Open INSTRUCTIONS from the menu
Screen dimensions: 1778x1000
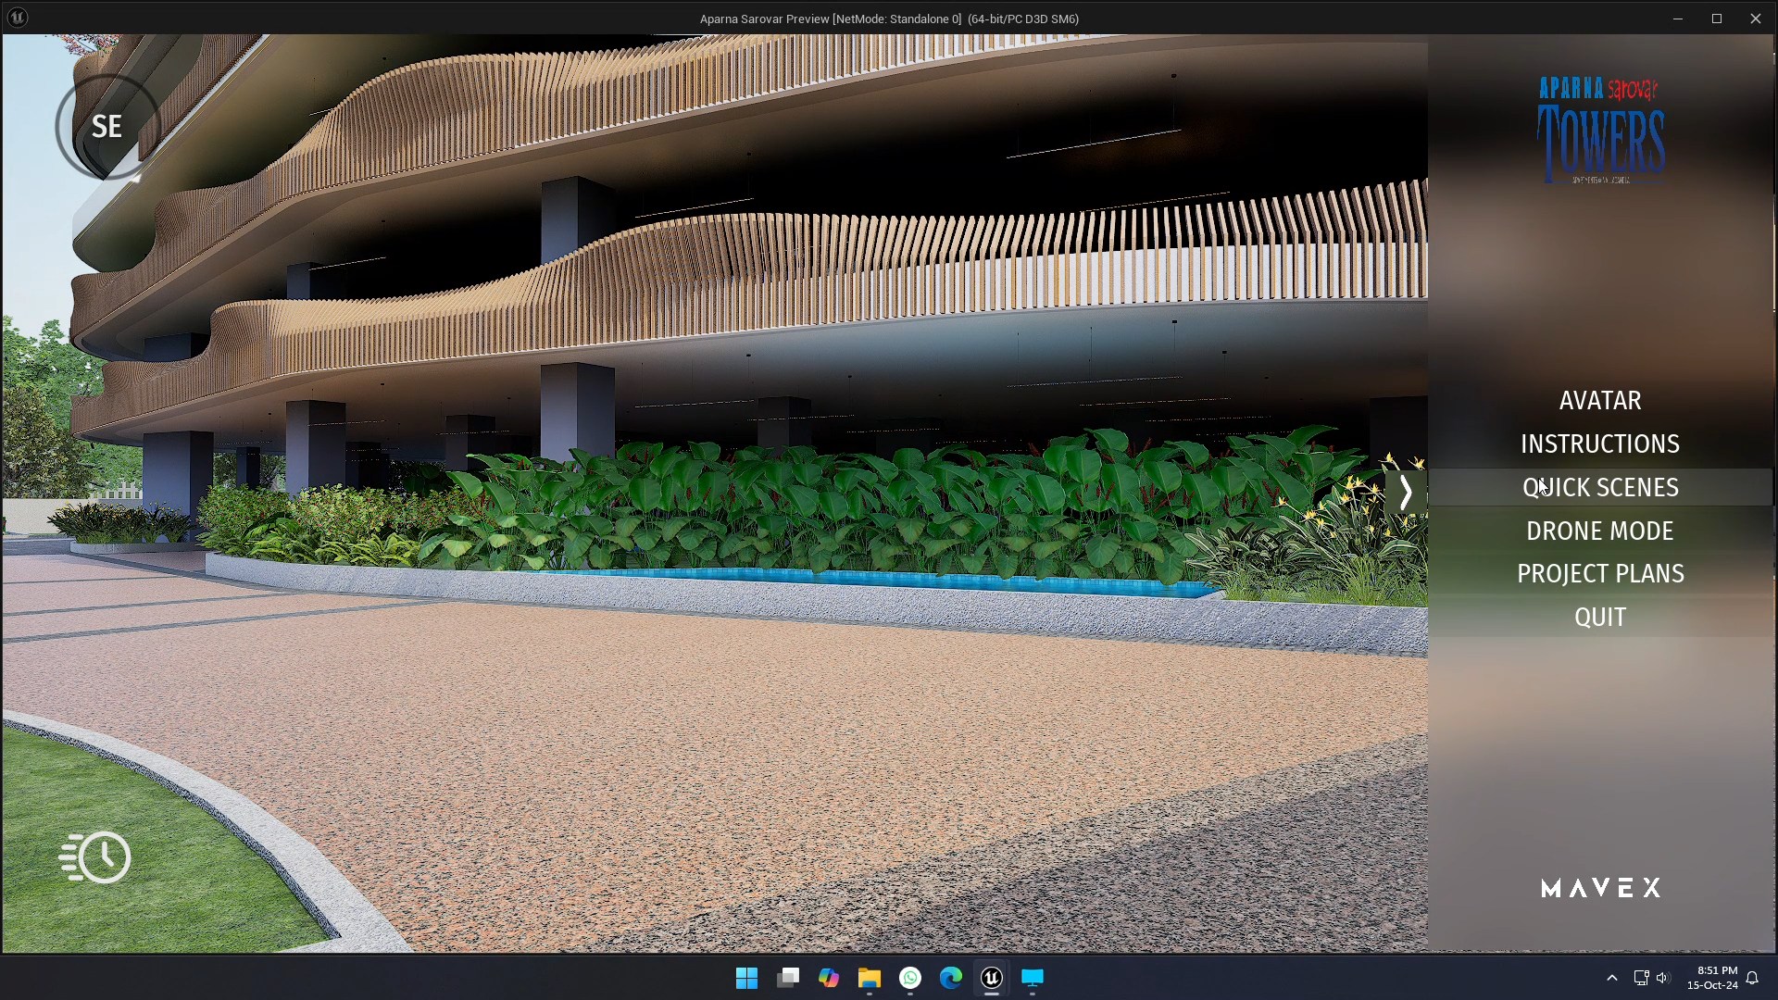pyautogui.click(x=1599, y=444)
